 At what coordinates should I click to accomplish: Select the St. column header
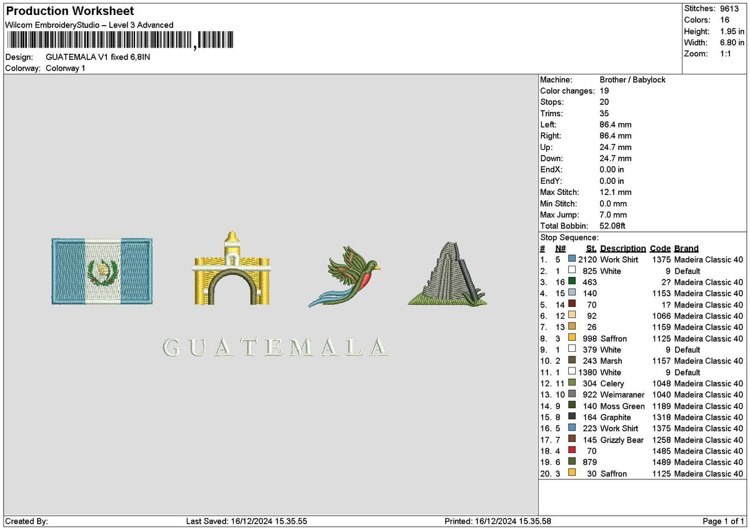[591, 249]
